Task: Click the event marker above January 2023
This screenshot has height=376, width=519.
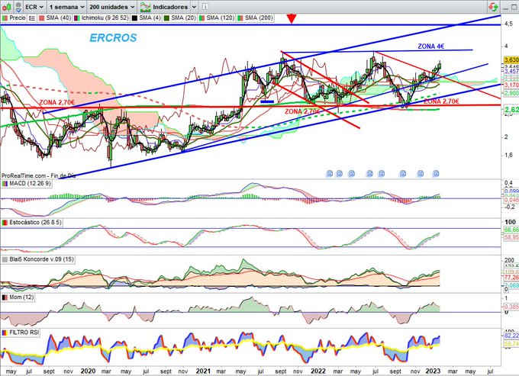Action: 436,173
